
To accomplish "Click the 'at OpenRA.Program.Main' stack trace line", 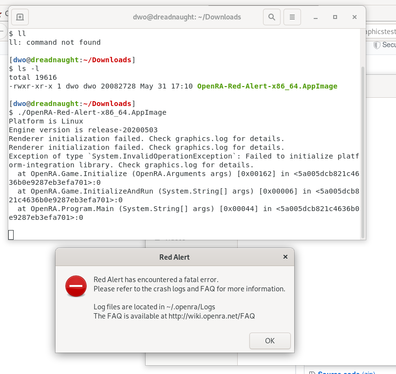I will click(184, 213).
